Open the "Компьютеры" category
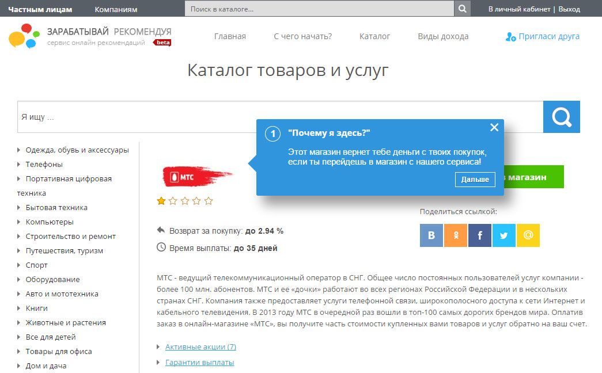 (x=50, y=222)
